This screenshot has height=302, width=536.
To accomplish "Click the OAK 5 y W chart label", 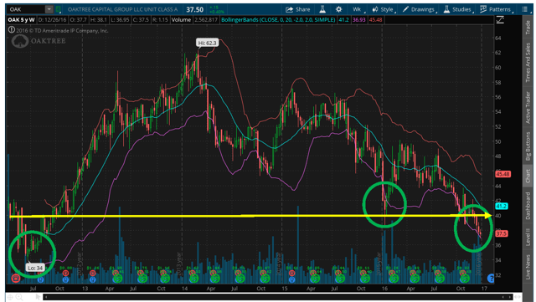I will pyautogui.click(x=21, y=20).
